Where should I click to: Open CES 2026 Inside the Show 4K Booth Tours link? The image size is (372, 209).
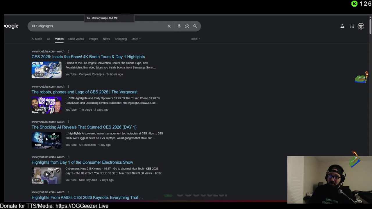point(88,57)
